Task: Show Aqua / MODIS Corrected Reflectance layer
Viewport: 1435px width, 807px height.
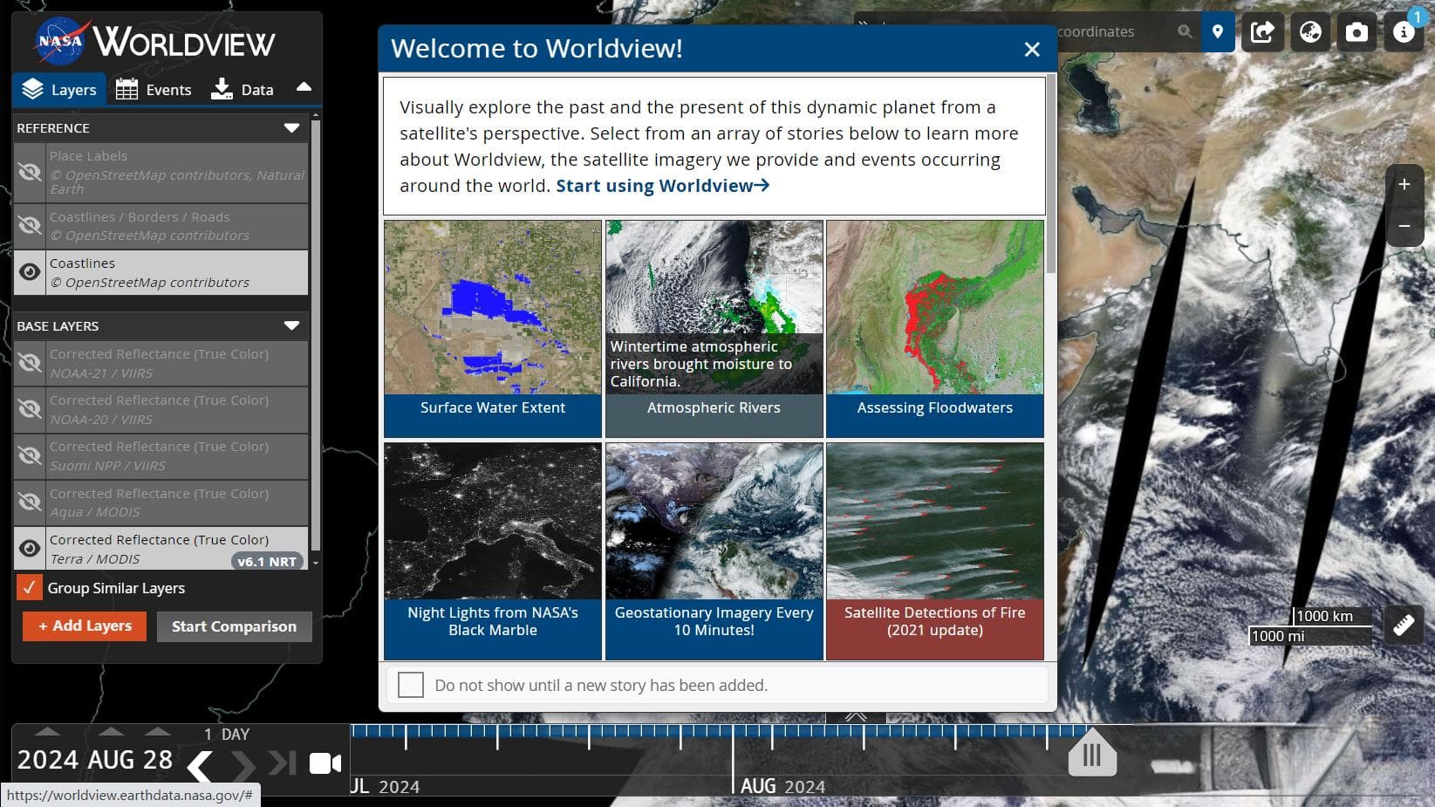Action: 30,502
